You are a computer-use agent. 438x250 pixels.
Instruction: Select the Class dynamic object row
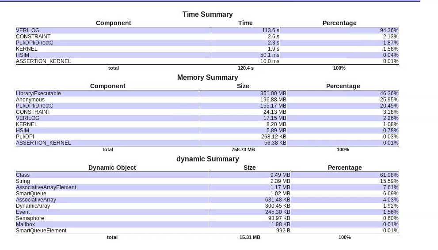pyautogui.click(x=207, y=175)
